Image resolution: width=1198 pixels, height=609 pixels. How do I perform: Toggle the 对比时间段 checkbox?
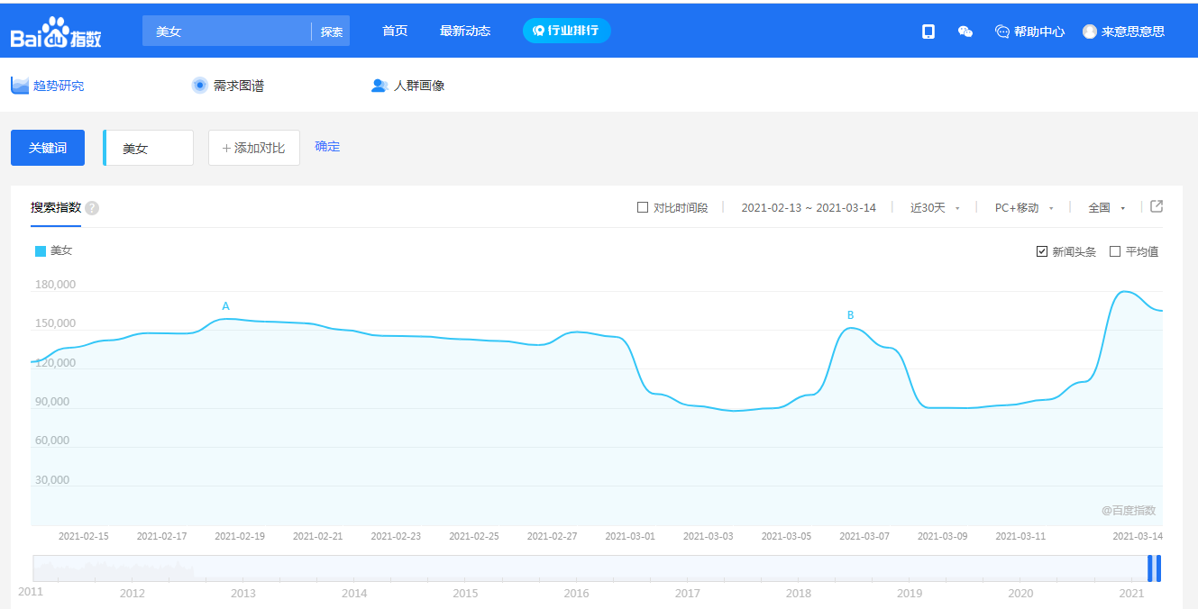(643, 207)
